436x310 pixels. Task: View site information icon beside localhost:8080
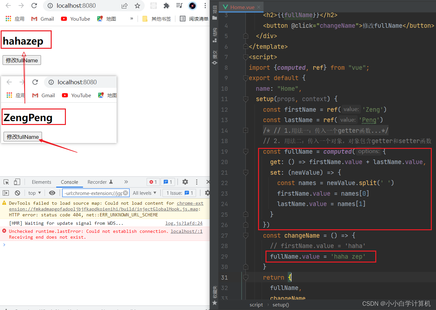pyautogui.click(x=50, y=6)
